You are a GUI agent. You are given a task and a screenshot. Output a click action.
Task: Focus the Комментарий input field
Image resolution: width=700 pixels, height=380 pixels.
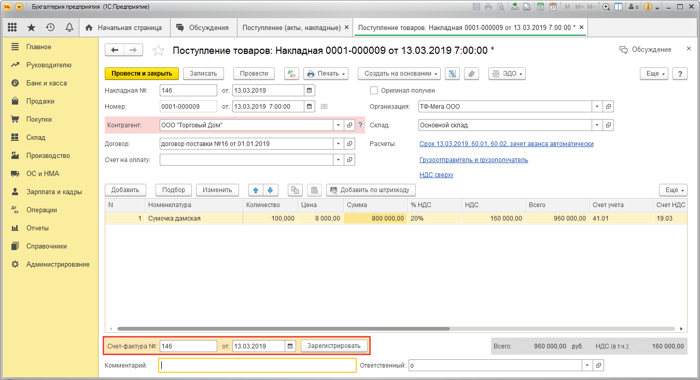click(257, 366)
